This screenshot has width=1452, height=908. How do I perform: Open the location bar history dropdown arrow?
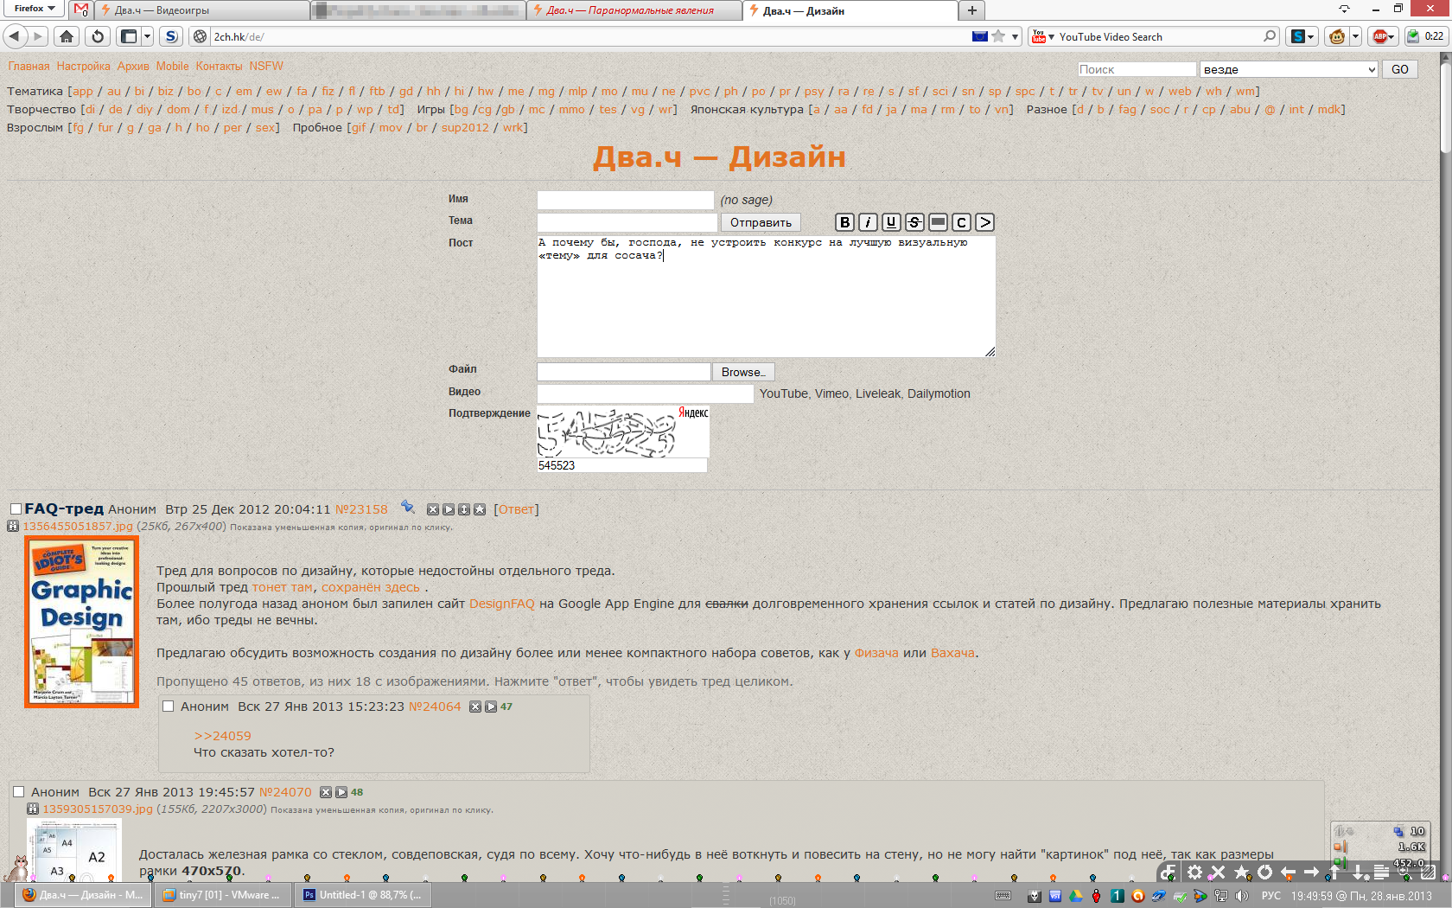[x=1016, y=36]
